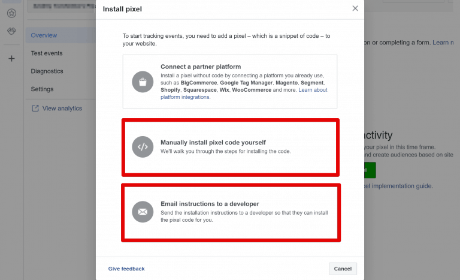Click the code brackets manual install icon
460x280 pixels.
point(143,146)
